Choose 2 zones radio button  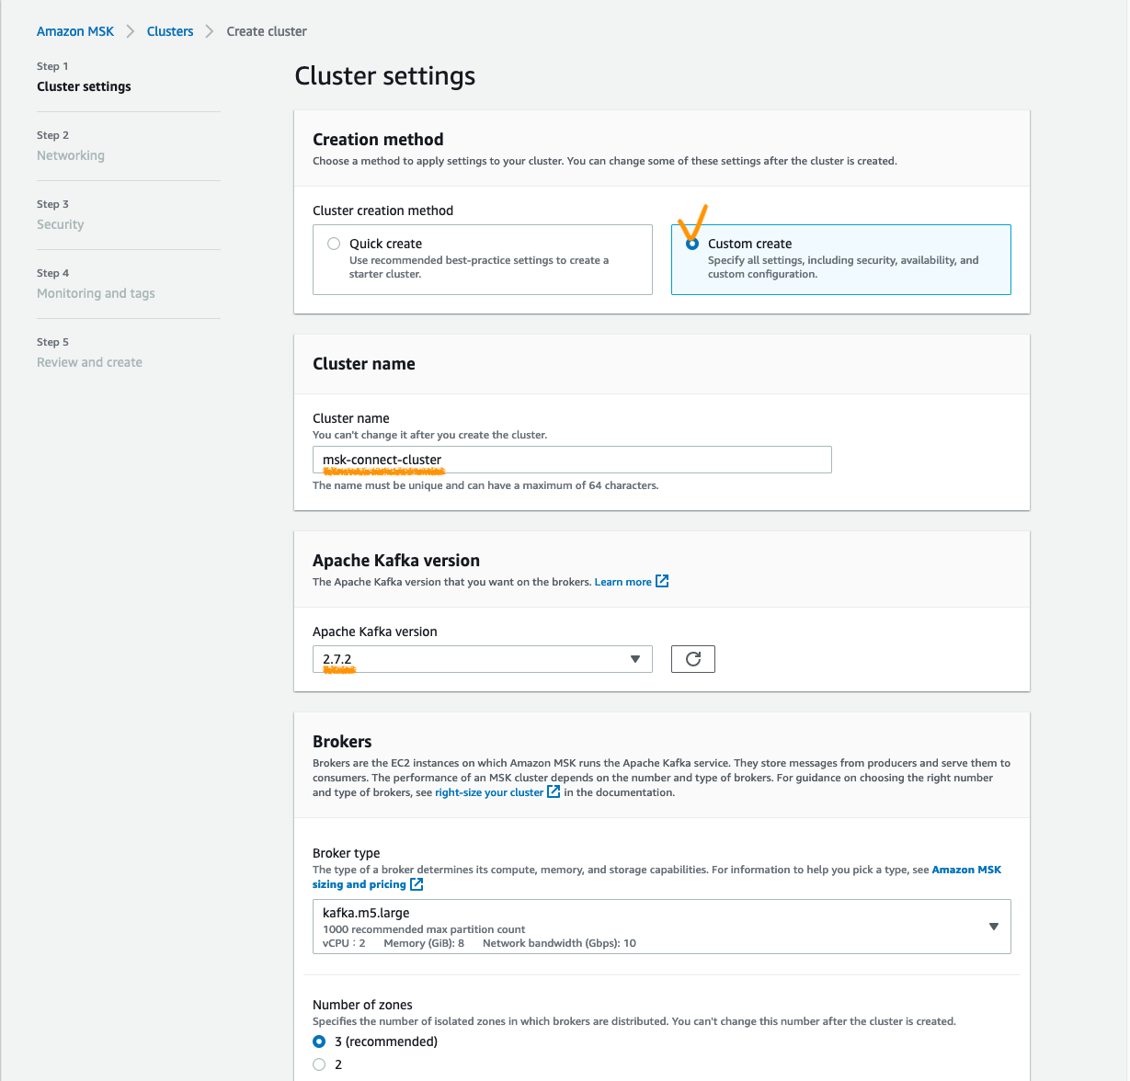tap(319, 1064)
